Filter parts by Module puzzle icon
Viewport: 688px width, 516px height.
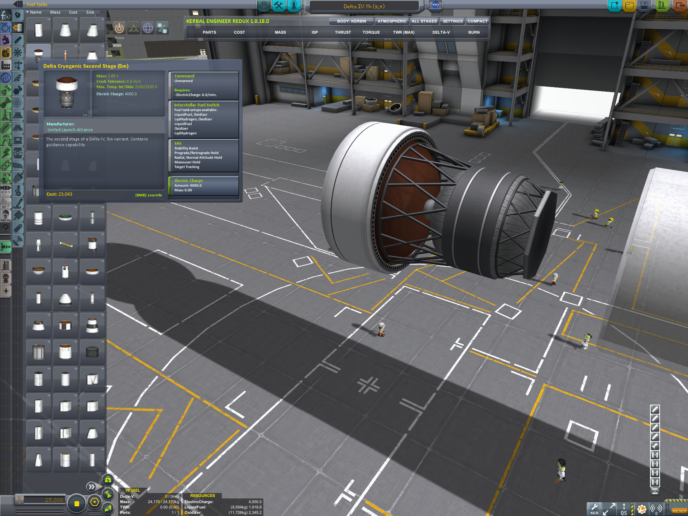click(6, 40)
